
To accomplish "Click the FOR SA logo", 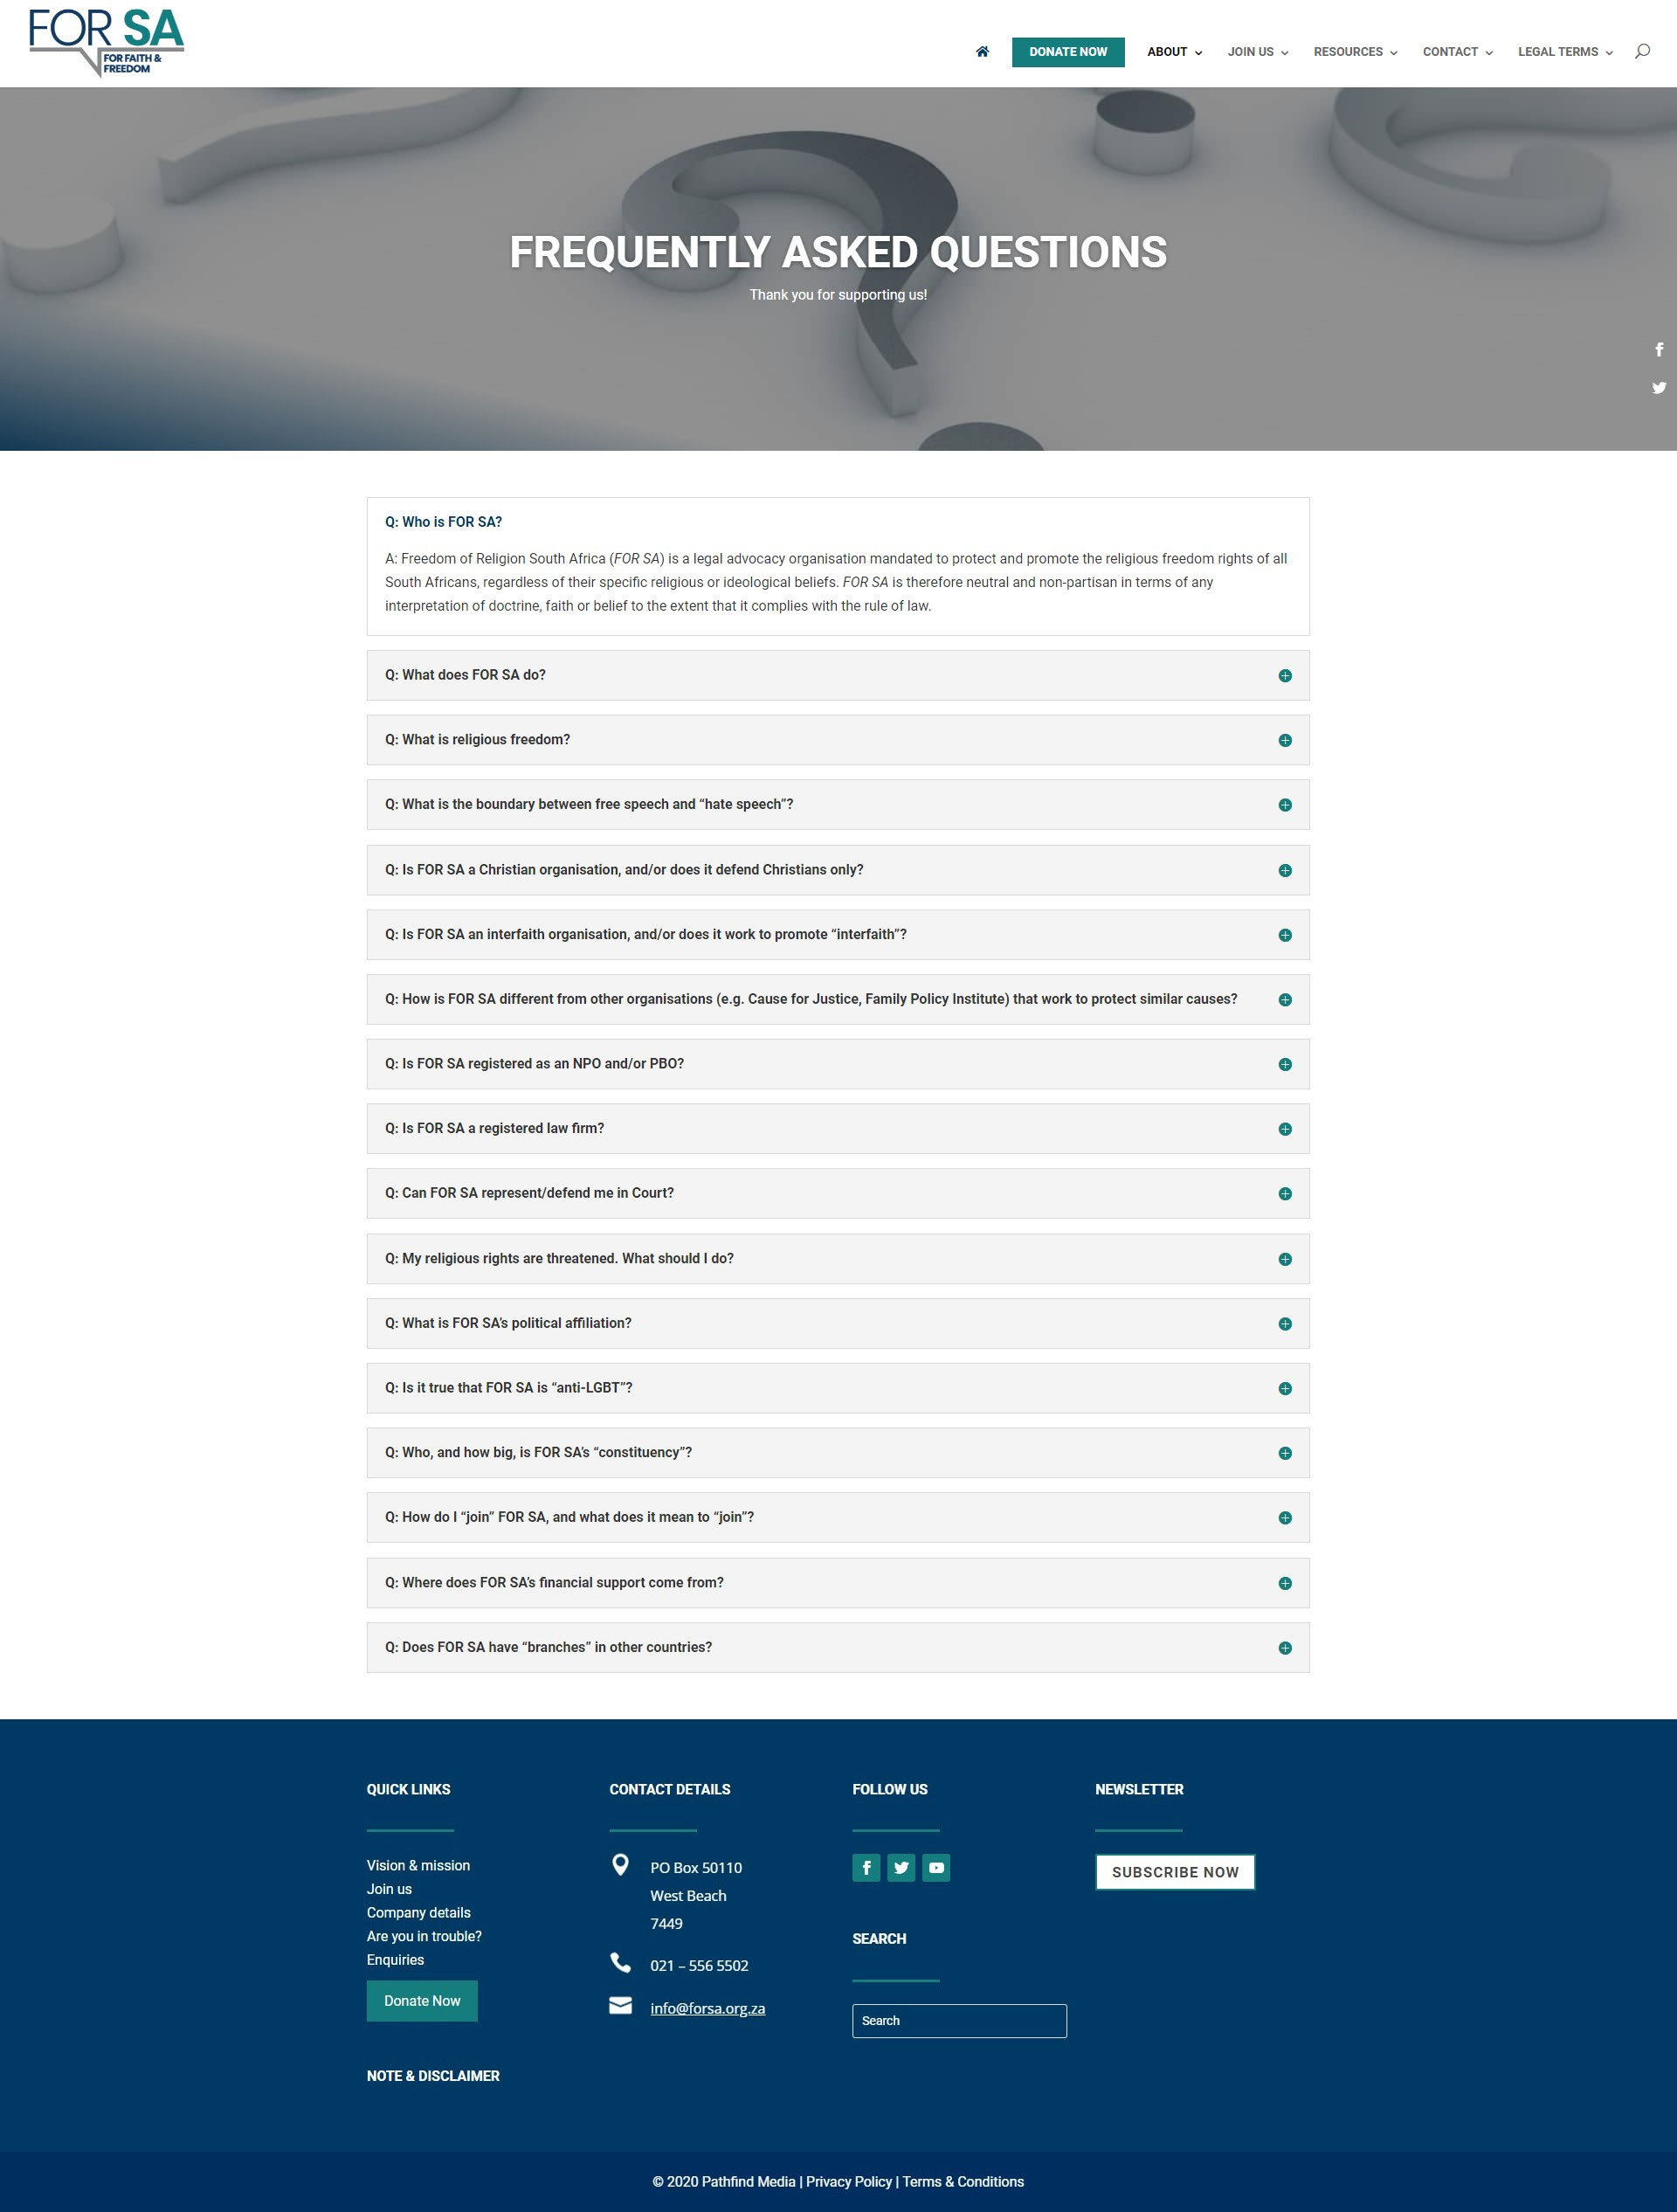I will click(106, 42).
